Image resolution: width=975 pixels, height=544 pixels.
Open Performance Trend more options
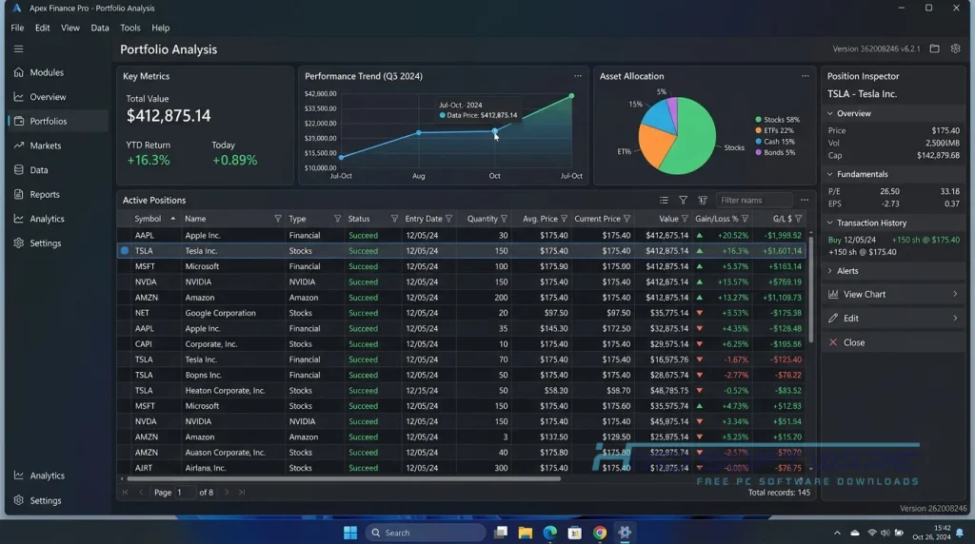click(x=578, y=76)
